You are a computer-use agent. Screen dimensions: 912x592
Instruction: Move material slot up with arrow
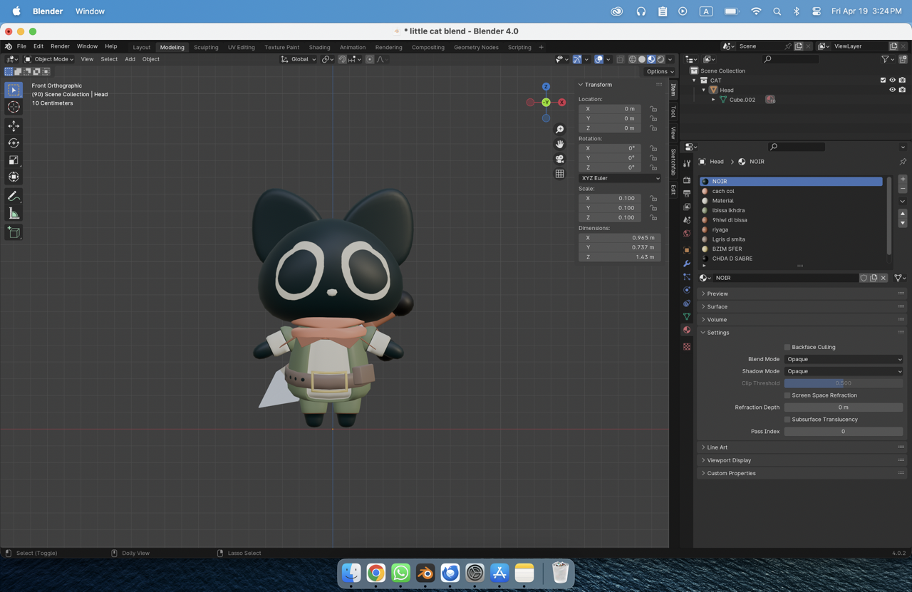click(903, 214)
